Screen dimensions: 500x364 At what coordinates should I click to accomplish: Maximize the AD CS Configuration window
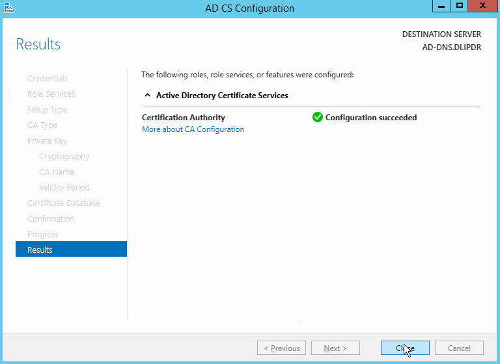pyautogui.click(x=459, y=6)
